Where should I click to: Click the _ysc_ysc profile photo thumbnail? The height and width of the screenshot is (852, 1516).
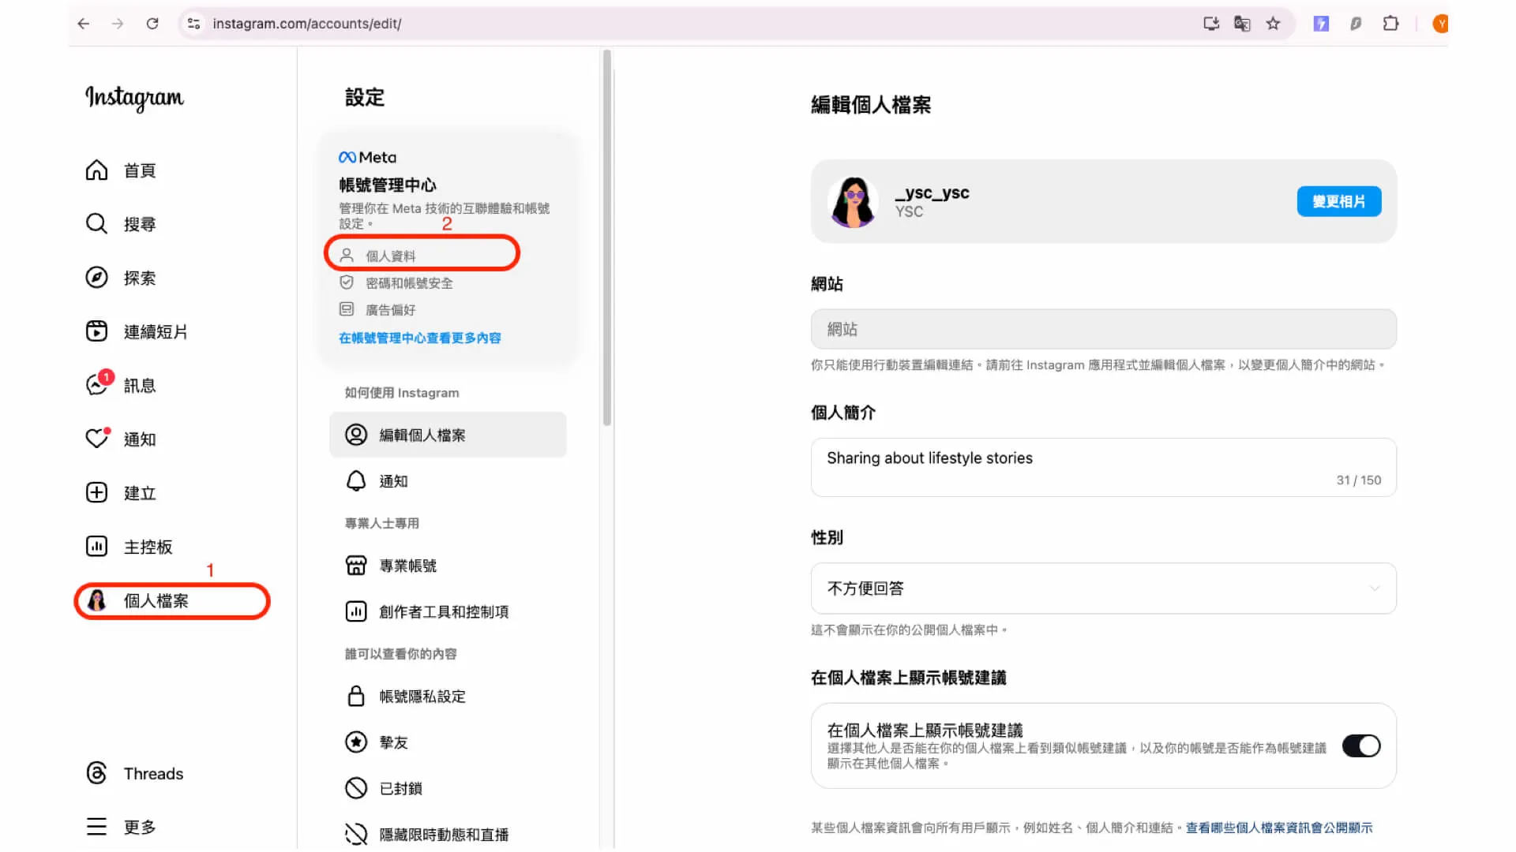pos(853,201)
